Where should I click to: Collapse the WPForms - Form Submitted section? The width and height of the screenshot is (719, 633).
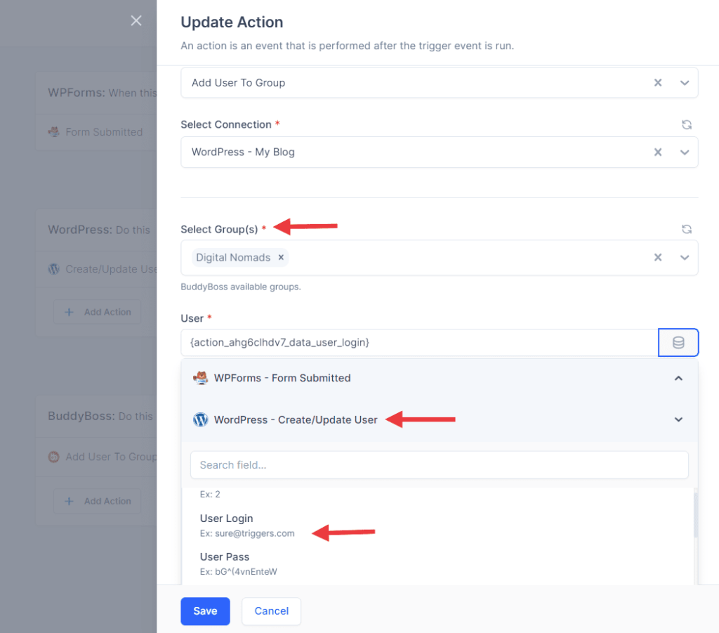click(x=678, y=378)
